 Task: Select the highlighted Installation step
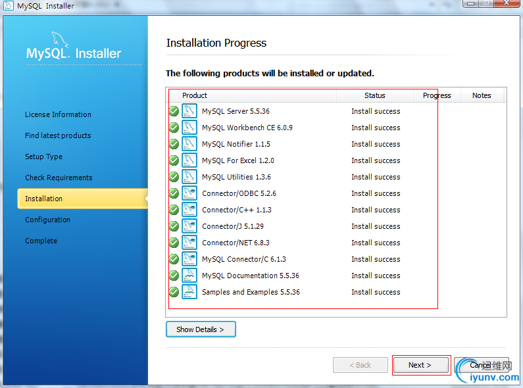(x=83, y=199)
